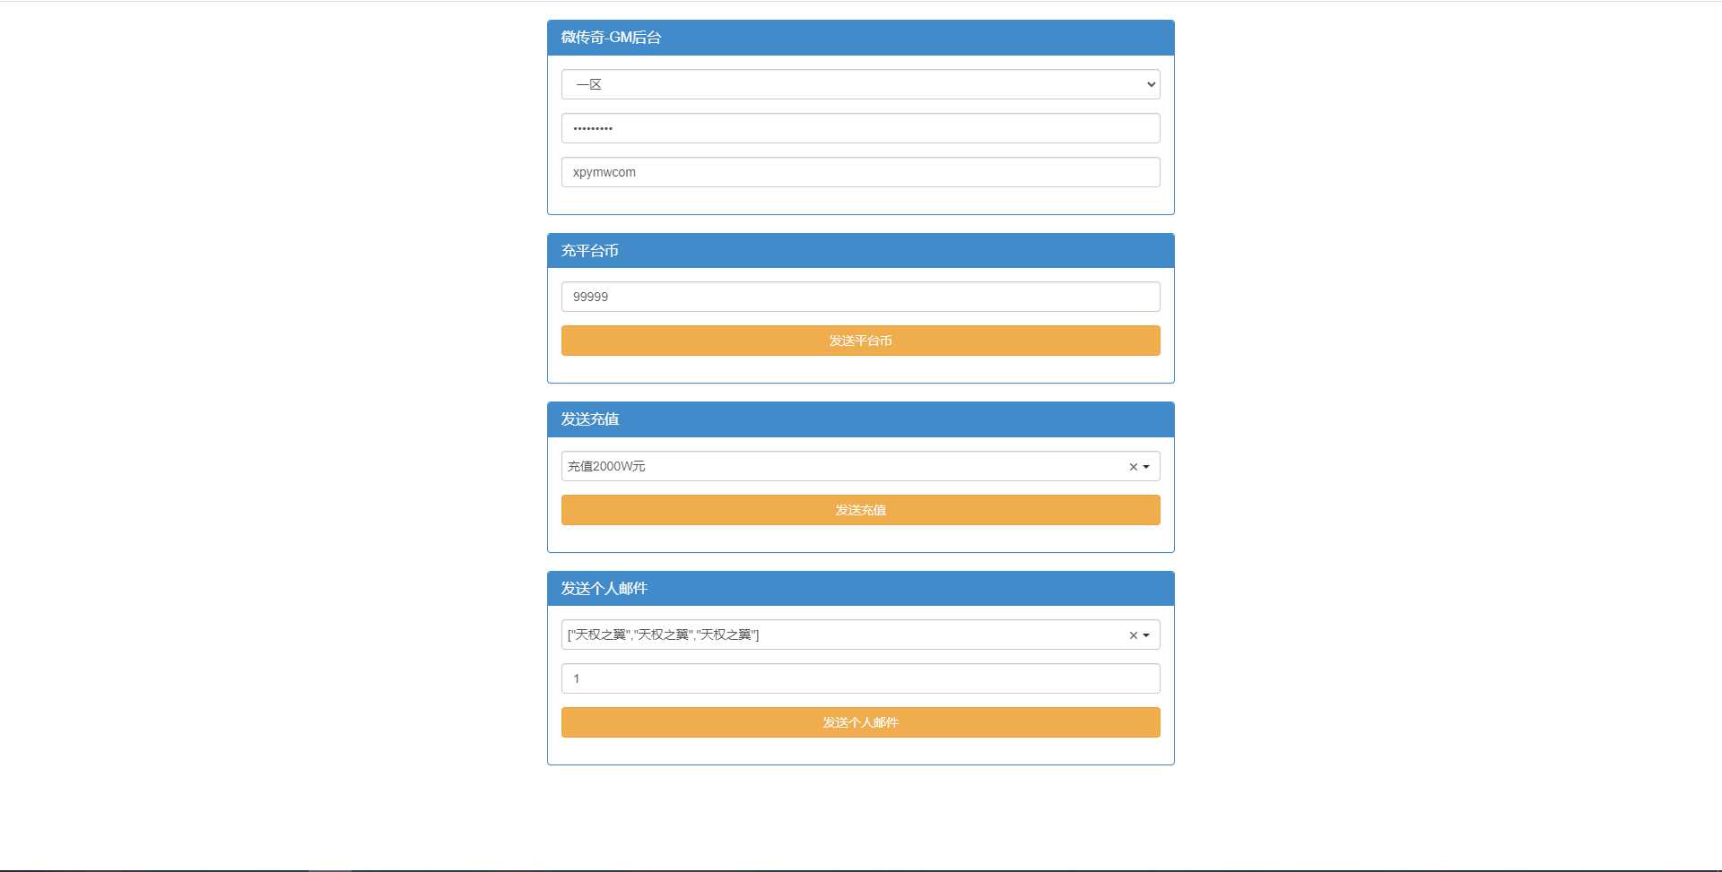Click the 充值2000W元 selection text
This screenshot has height=872, width=1722.
(606, 466)
